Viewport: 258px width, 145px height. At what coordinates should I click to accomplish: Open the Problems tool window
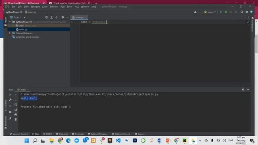tap(62, 134)
